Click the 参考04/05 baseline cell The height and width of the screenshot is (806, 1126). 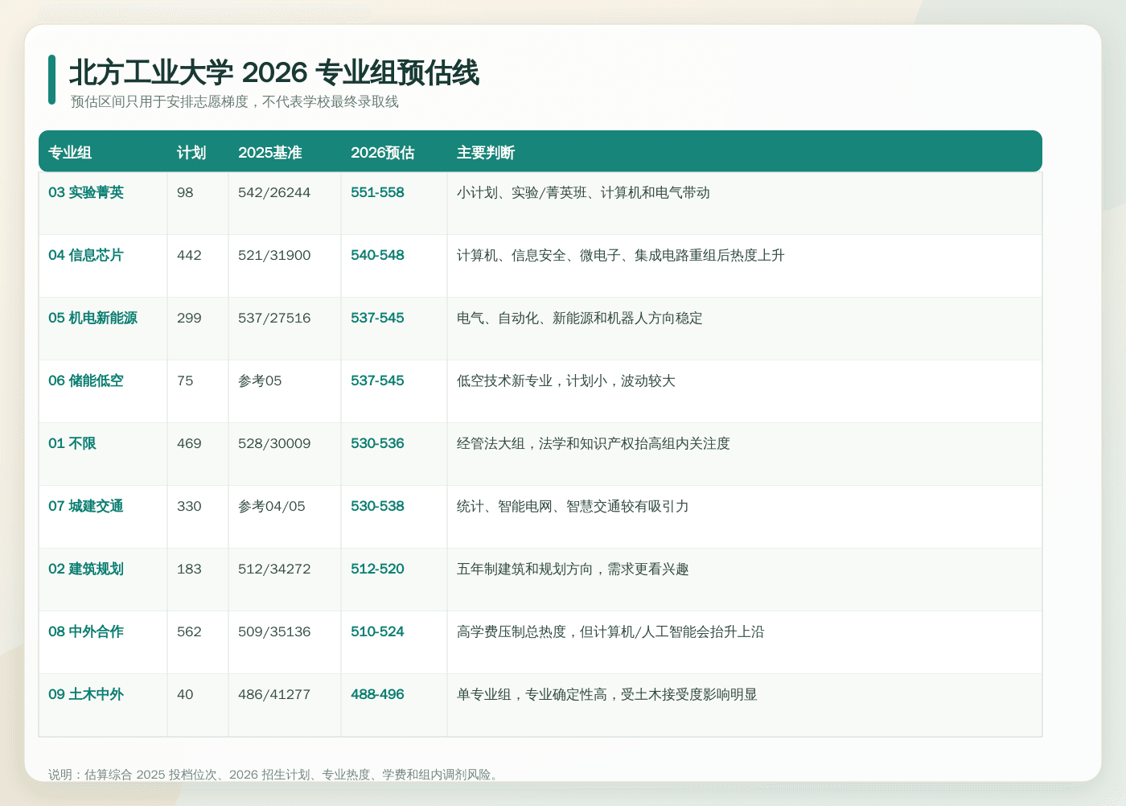tap(272, 506)
